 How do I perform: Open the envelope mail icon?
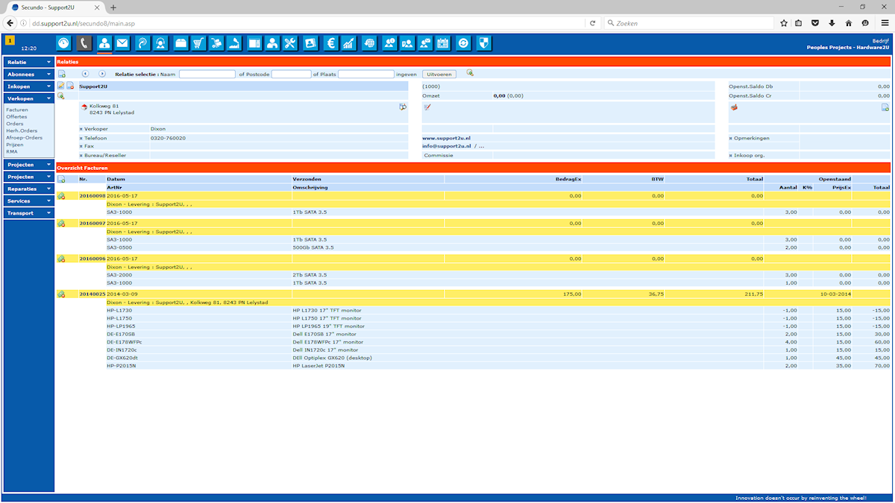122,43
